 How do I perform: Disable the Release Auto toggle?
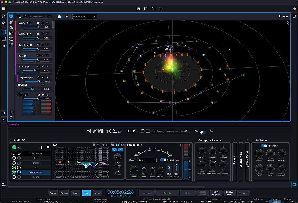click(x=163, y=160)
